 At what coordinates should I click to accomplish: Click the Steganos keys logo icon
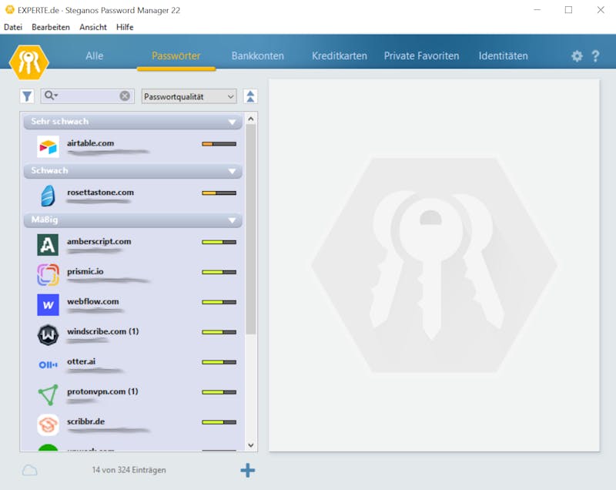(28, 62)
